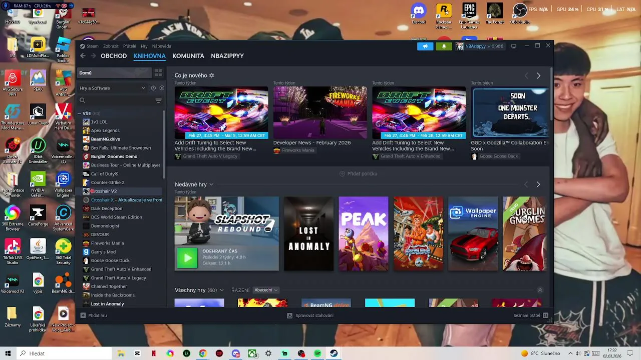Collapse the VŠE category in library
The image size is (641, 360).
[x=80, y=113]
